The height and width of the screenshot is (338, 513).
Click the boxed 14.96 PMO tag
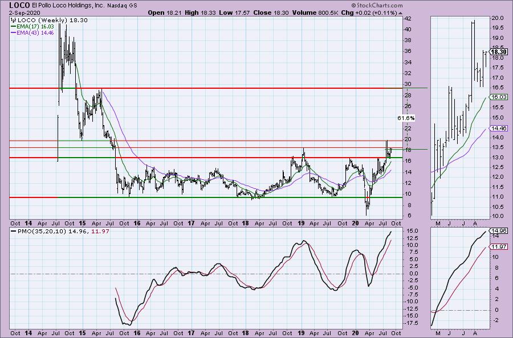[x=499, y=230]
